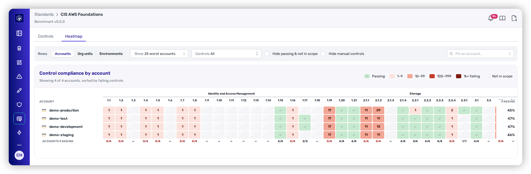Screen dimensions: 531x174
Task: Click the Control compliance by account heading
Action: (75, 73)
